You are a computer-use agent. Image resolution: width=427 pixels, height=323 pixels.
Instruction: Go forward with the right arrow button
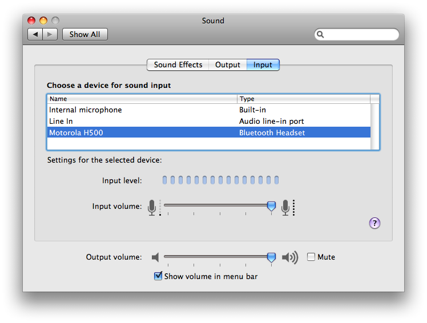[50, 34]
